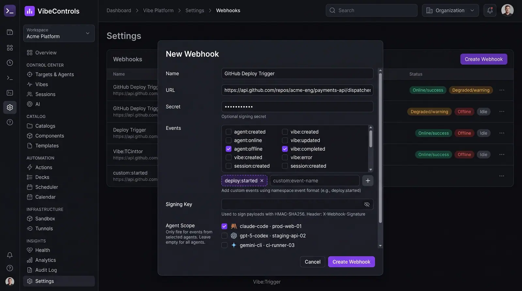Screen dimensions: 522x291
Task: Open terminal logo icon in far-left rail
Action: pyautogui.click(x=10, y=11)
